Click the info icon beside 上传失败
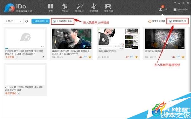This screenshot has height=119, width=191. click(x=16, y=57)
